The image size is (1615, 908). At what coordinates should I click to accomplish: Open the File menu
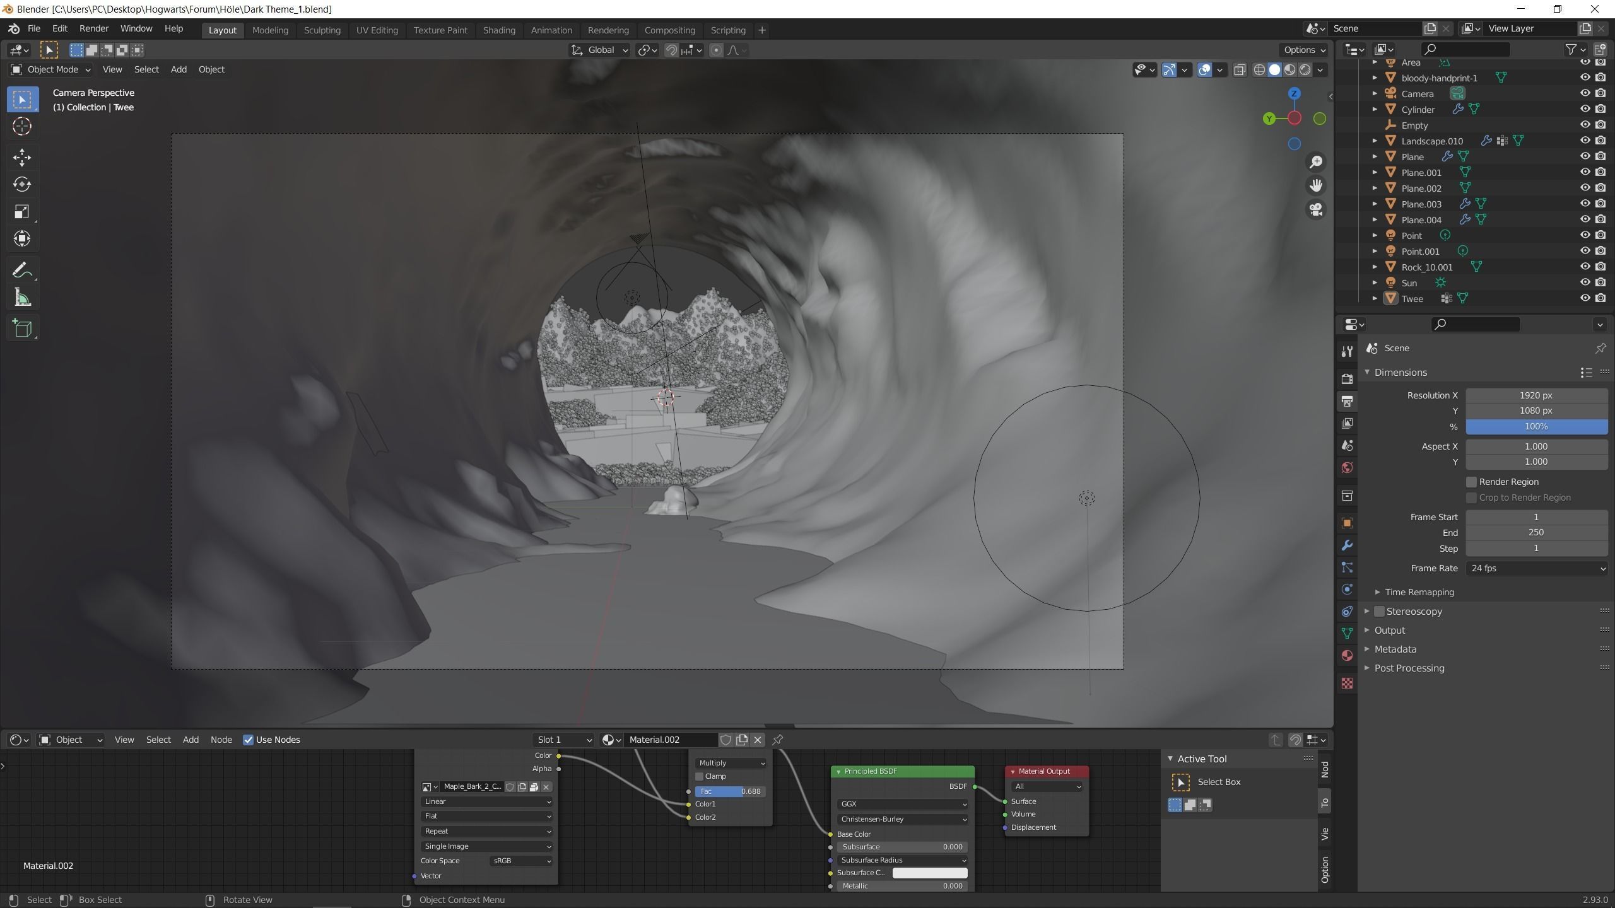34,28
